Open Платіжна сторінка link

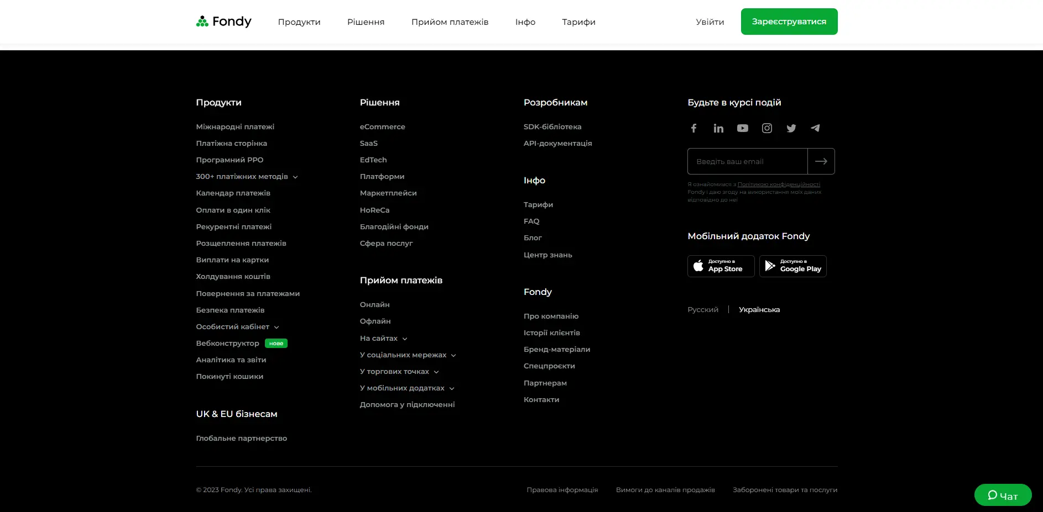pyautogui.click(x=232, y=144)
